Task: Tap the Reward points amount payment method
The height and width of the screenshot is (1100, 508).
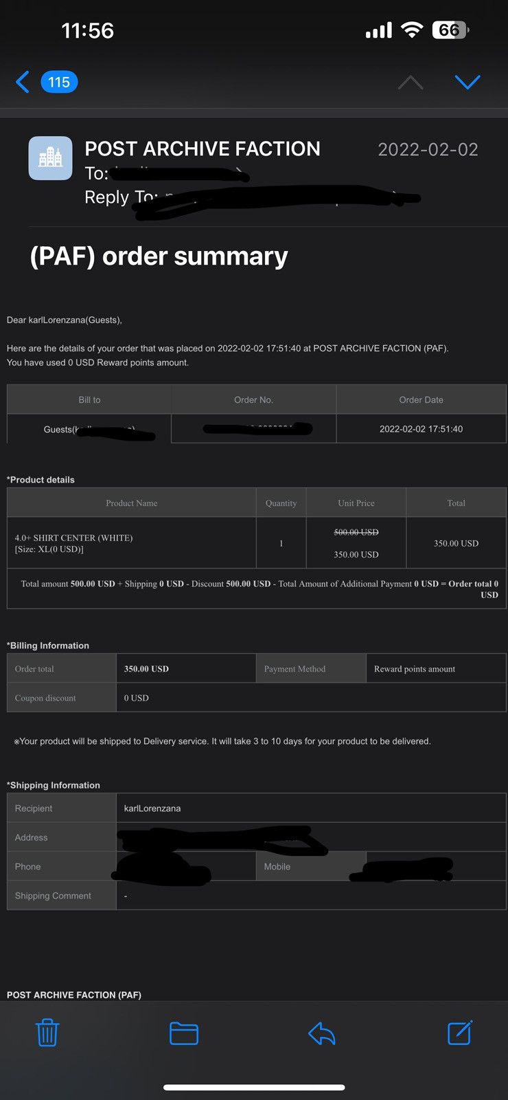Action: pos(415,669)
